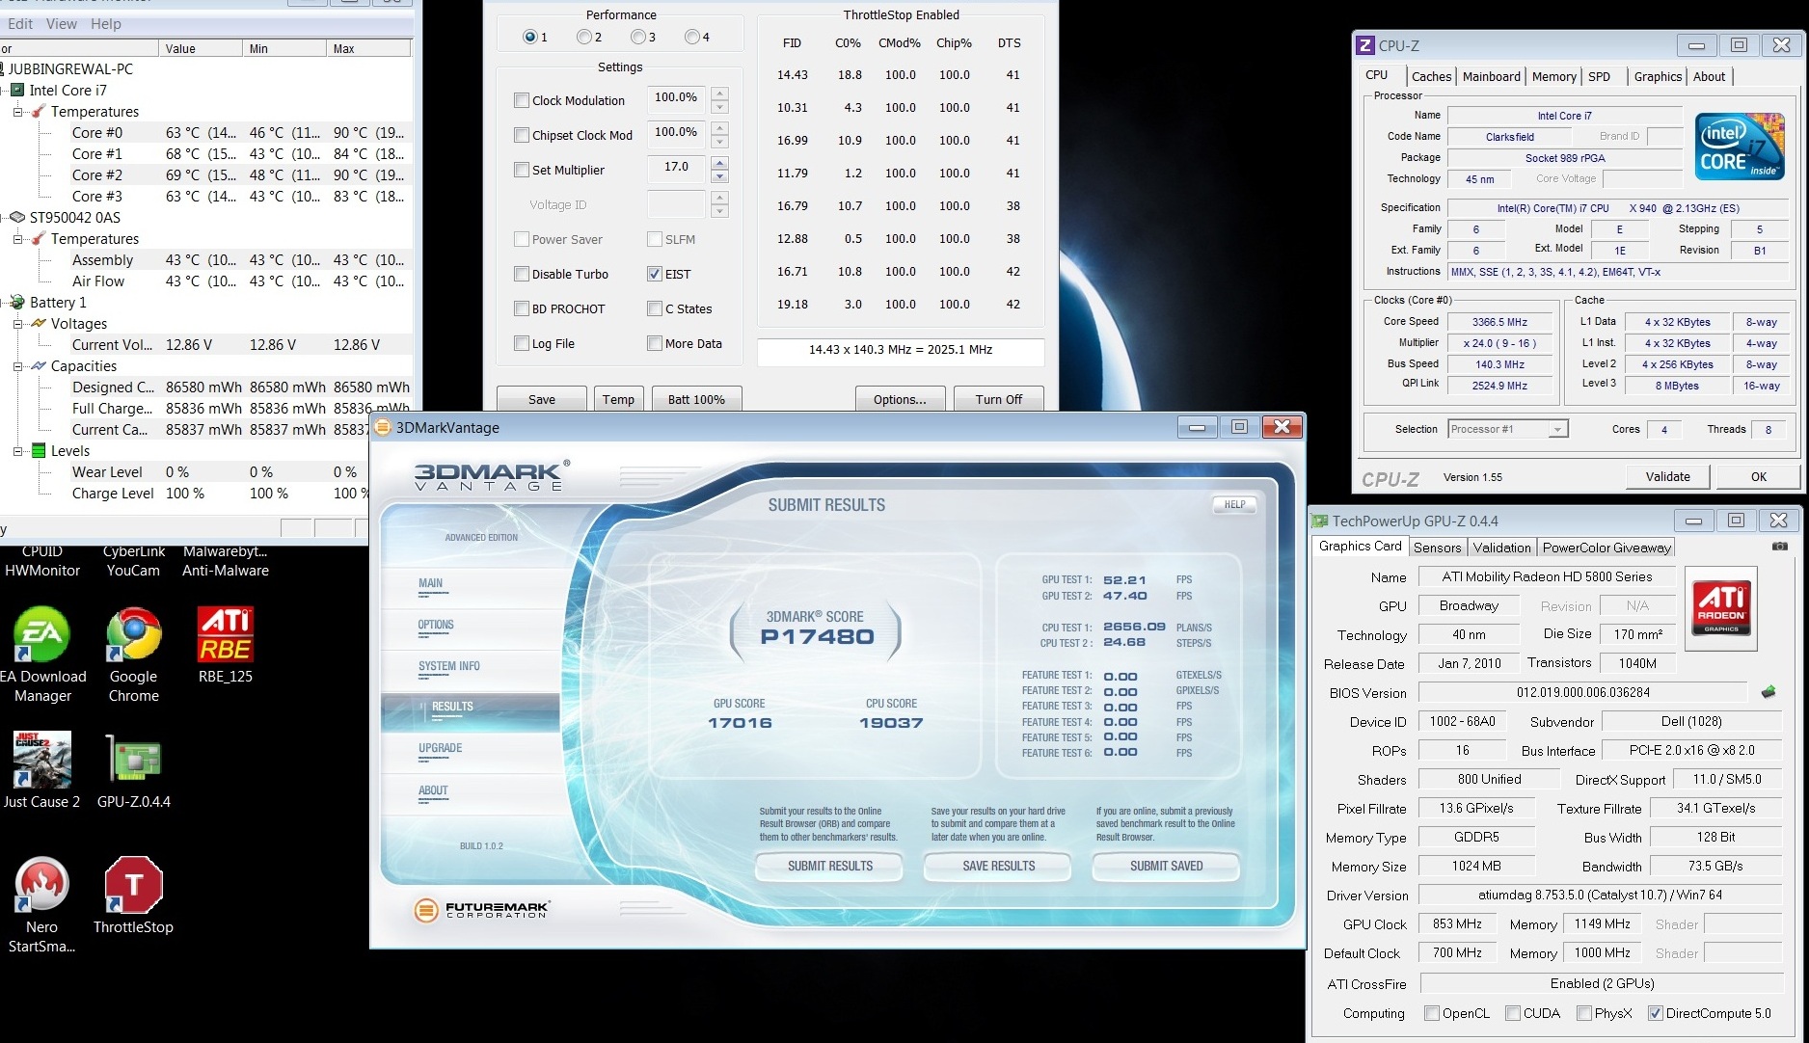Image resolution: width=1809 pixels, height=1043 pixels.
Task: Toggle the C States checkbox
Action: (x=655, y=308)
